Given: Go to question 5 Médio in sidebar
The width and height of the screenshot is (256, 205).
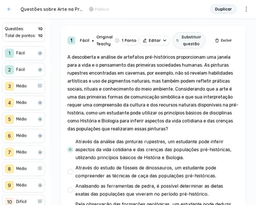Looking at the screenshot, I should [x=23, y=119].
